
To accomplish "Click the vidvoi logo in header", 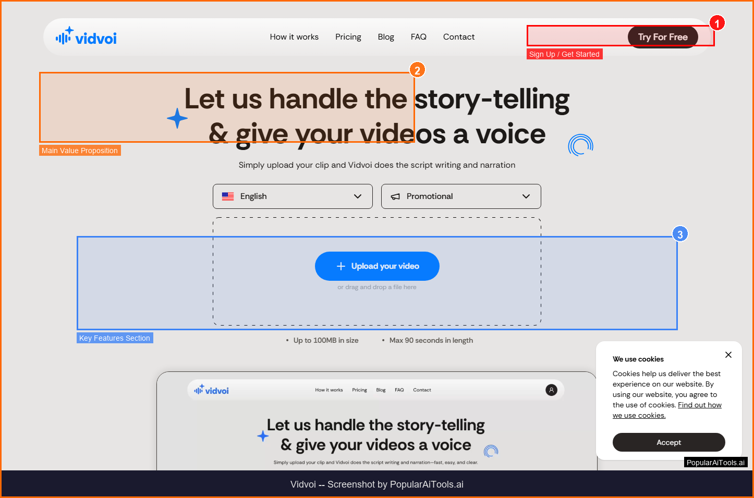I will (x=86, y=36).
